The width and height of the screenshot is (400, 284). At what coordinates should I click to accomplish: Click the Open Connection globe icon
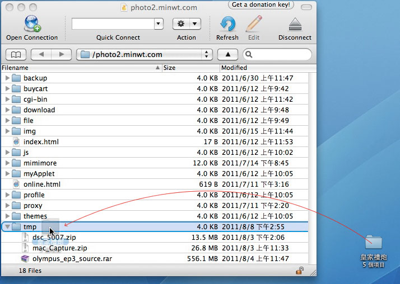pos(32,23)
